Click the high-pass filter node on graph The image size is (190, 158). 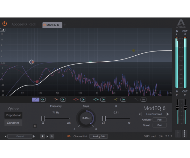pyautogui.click(x=32, y=62)
